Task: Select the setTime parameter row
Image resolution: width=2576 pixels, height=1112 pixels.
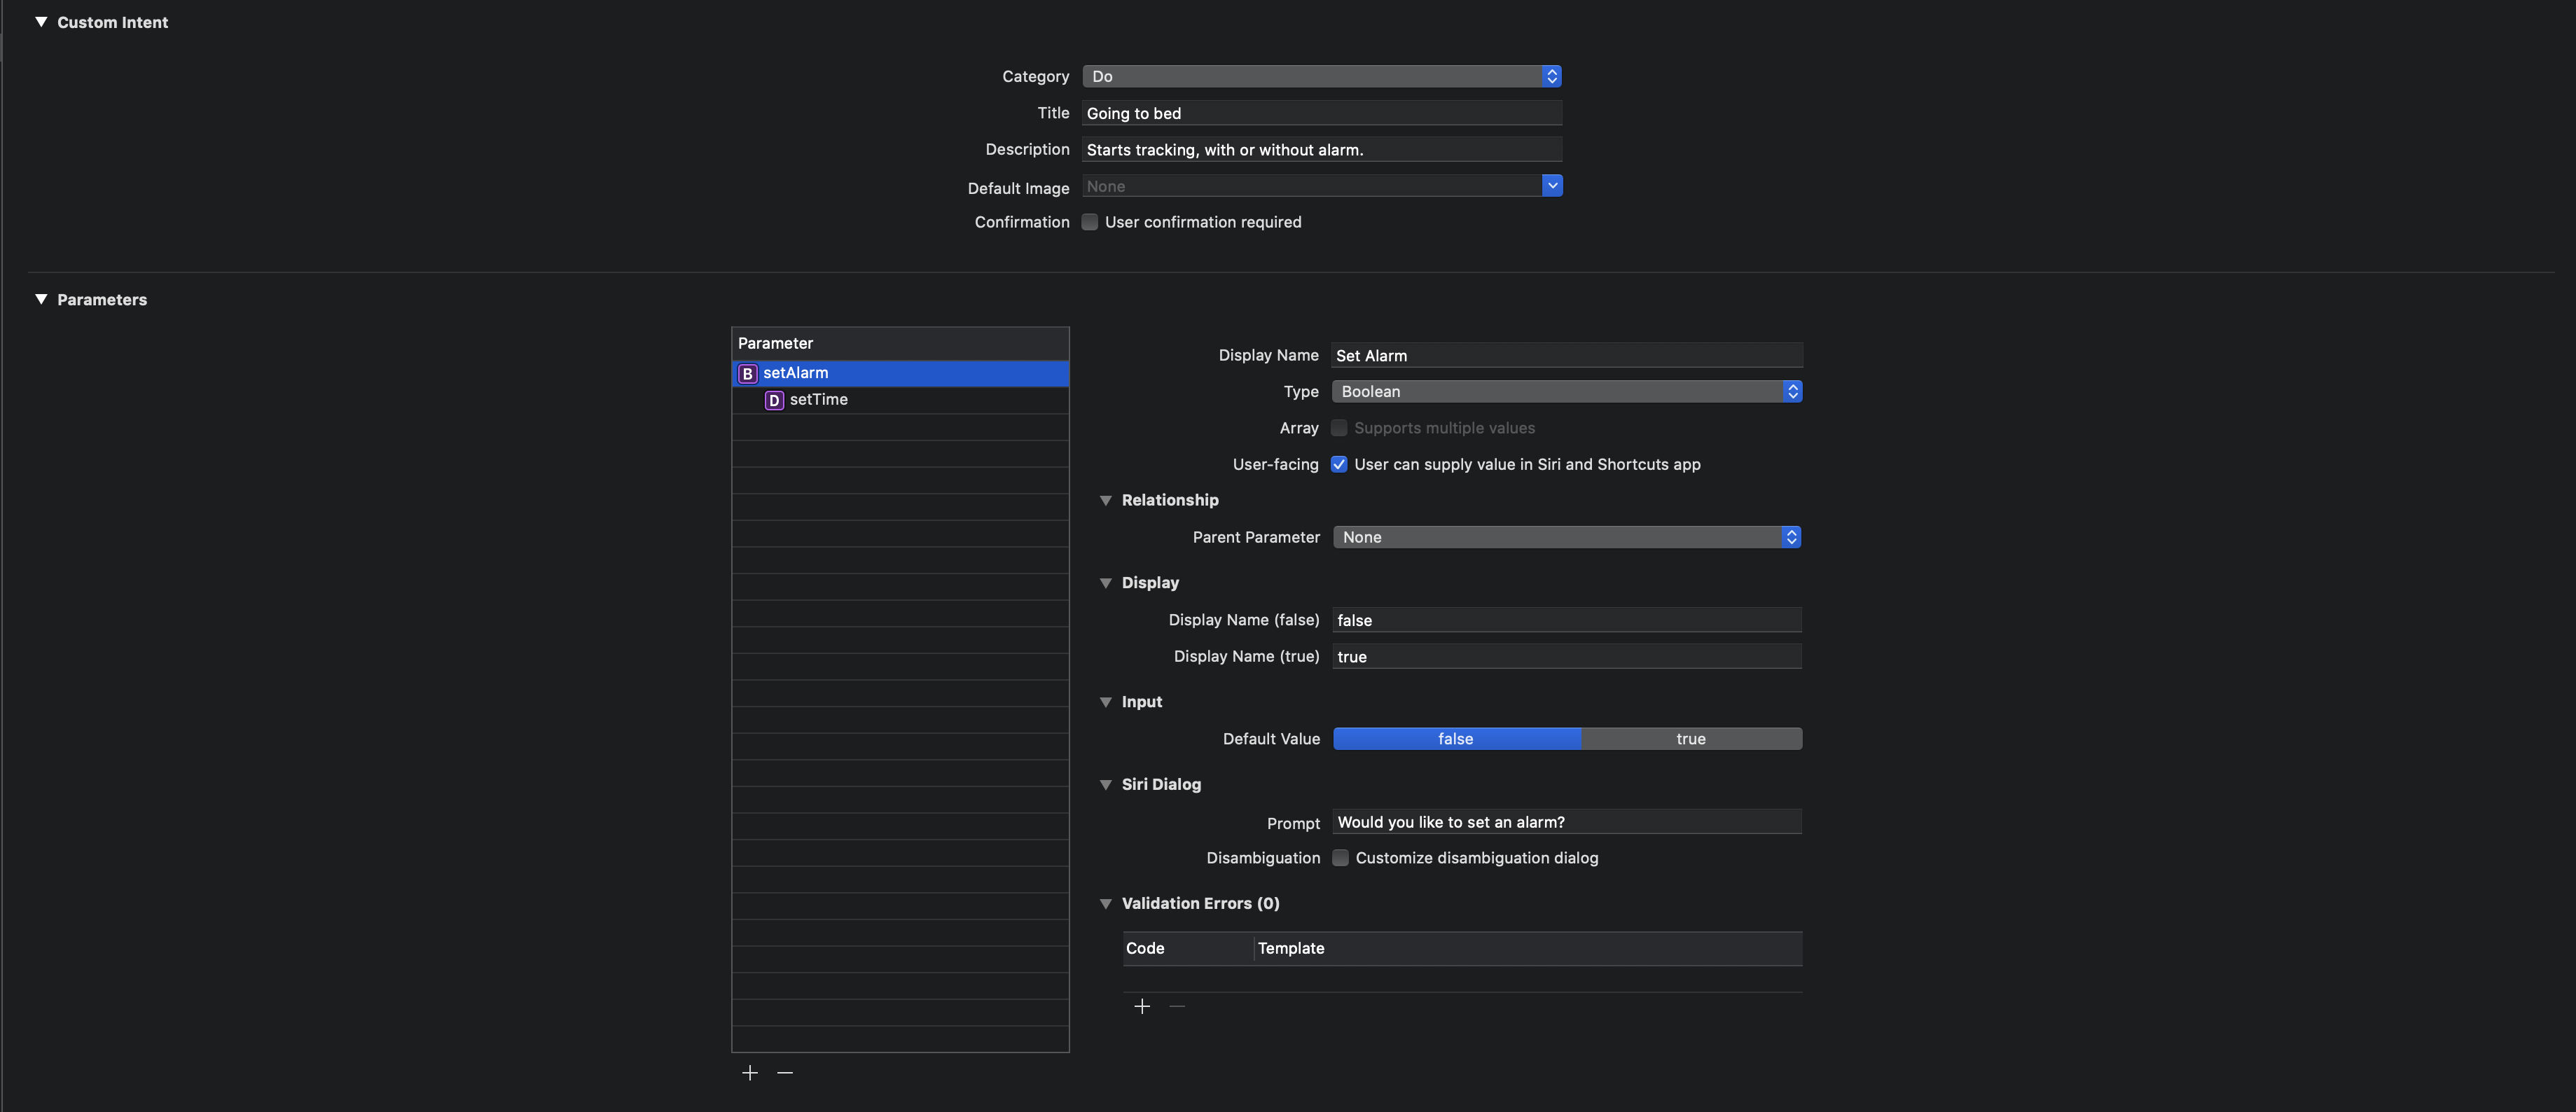Action: click(900, 400)
